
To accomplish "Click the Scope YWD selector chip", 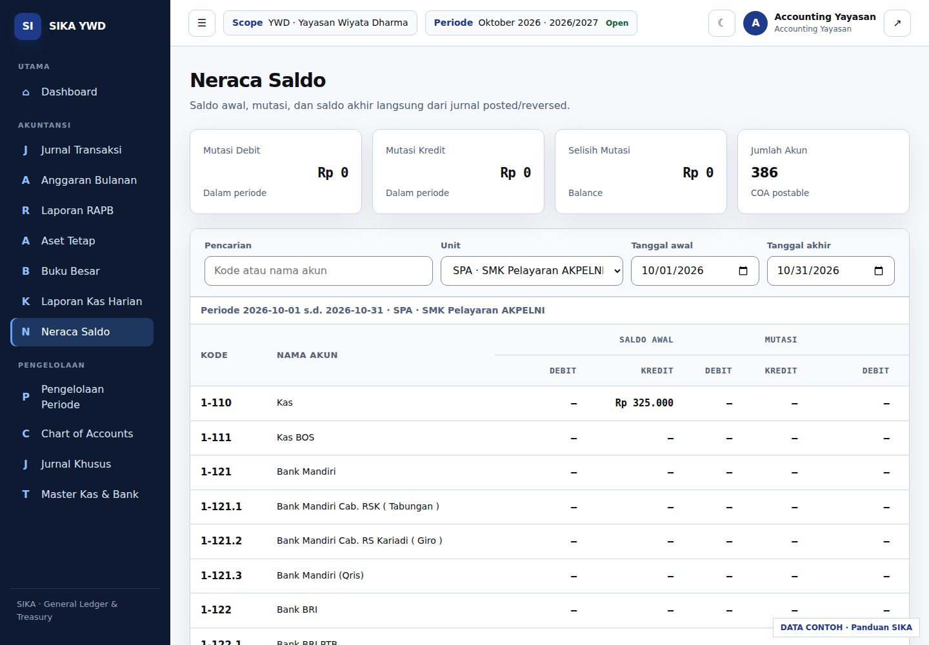I will pos(320,23).
